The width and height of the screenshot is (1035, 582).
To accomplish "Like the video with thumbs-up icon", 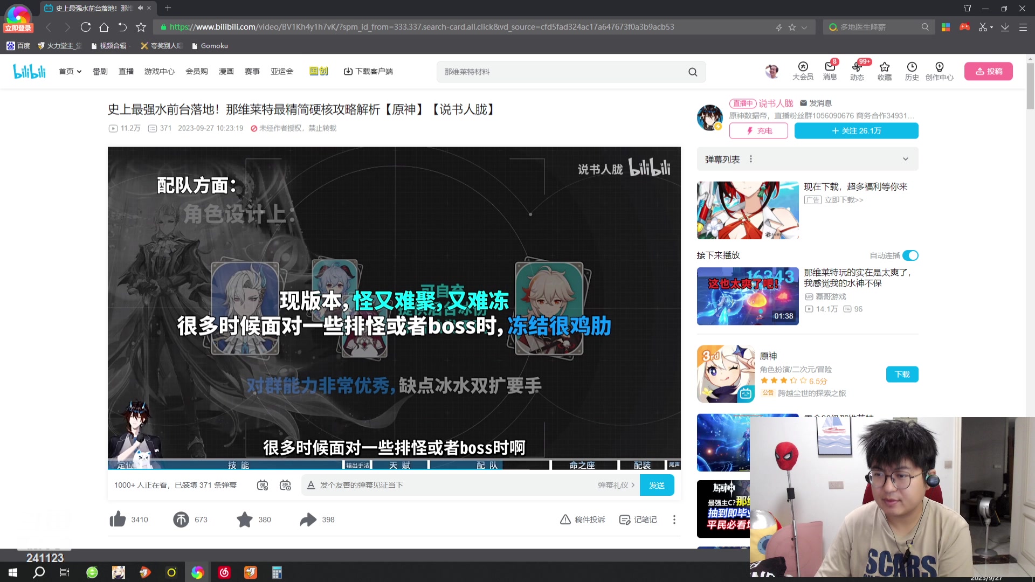I will pyautogui.click(x=118, y=519).
